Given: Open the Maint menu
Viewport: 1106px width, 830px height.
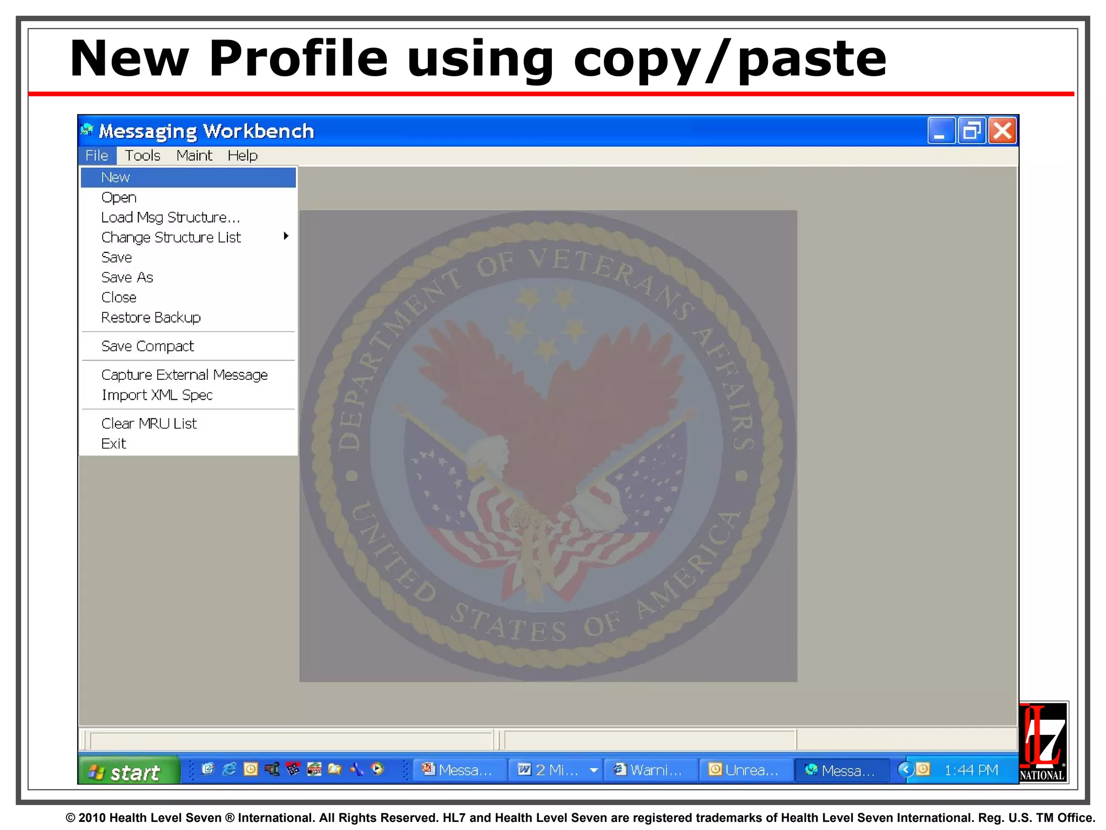Looking at the screenshot, I should tap(194, 156).
